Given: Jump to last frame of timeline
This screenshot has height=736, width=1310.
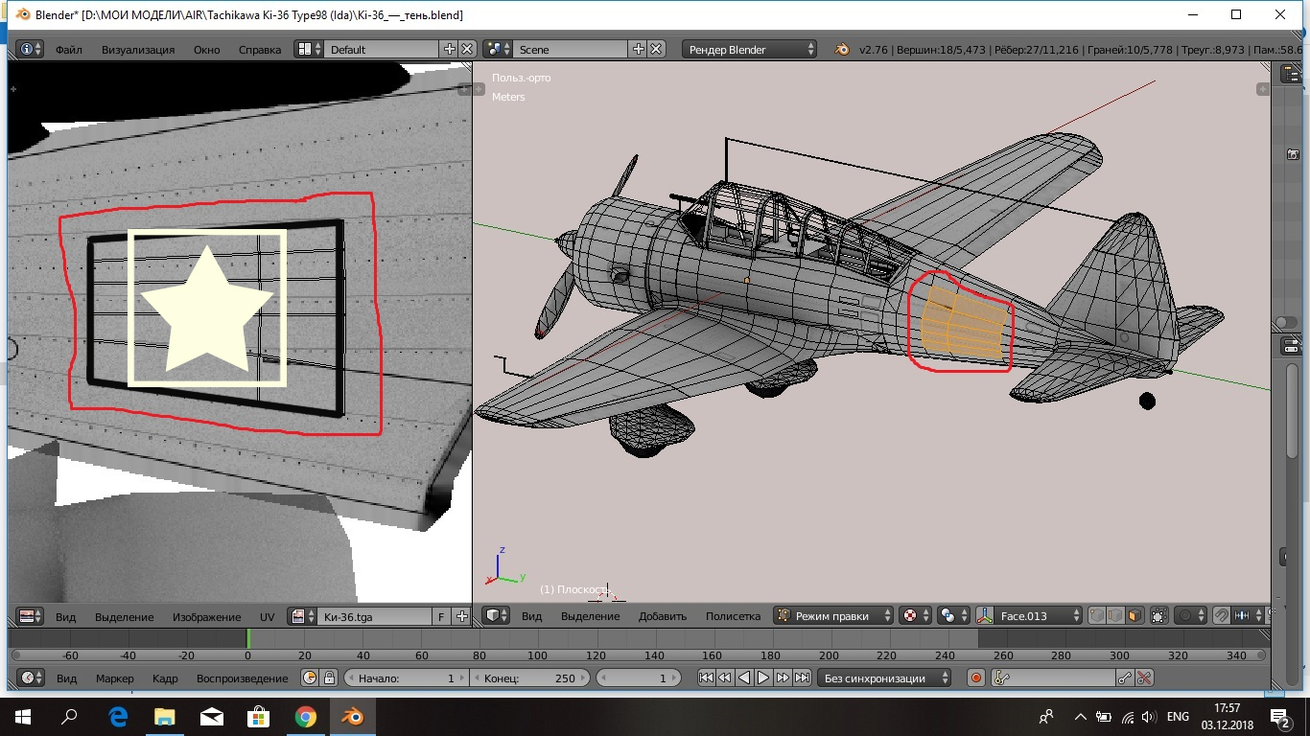Looking at the screenshot, I should (x=802, y=678).
